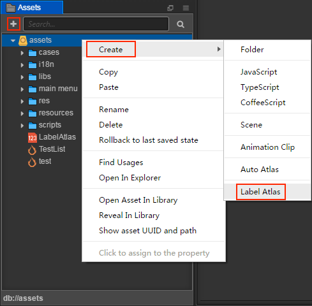Select the res folder row
The width and height of the screenshot is (312, 306).
tap(42, 101)
